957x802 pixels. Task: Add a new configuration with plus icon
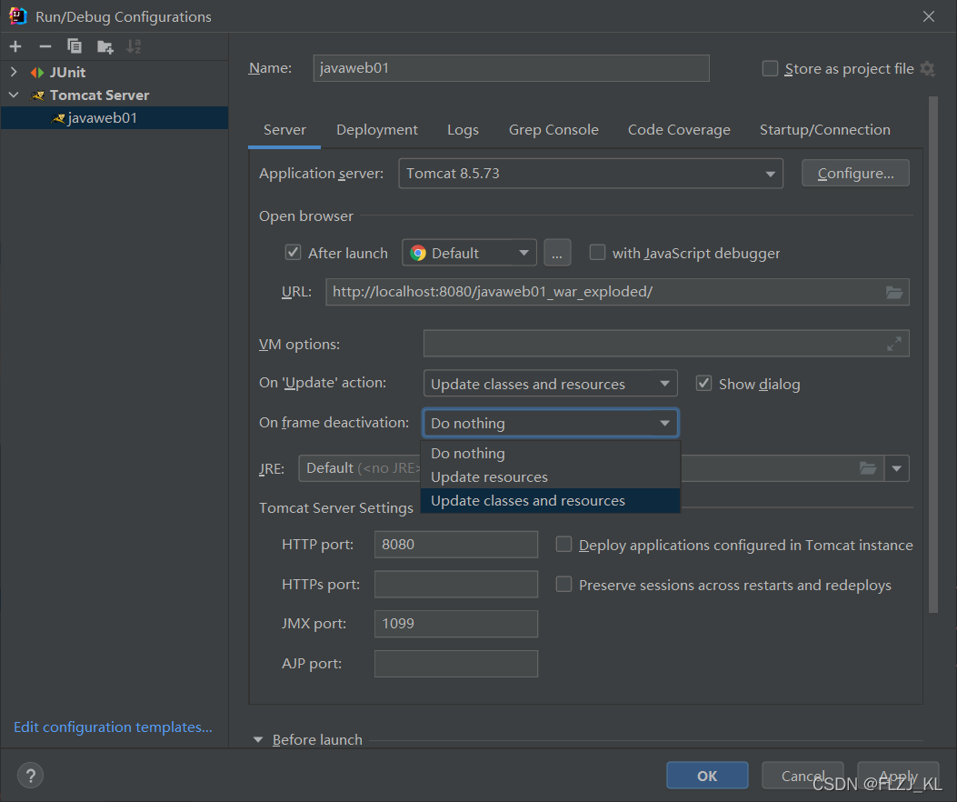15,46
